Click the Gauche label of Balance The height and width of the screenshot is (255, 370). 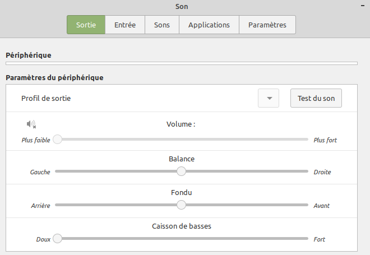pyautogui.click(x=40, y=172)
